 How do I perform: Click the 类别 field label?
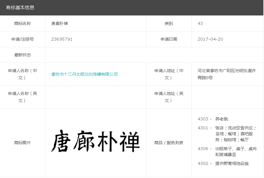pos(169,23)
